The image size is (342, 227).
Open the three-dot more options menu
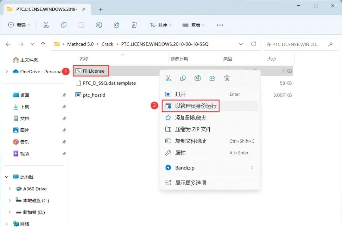click(220, 25)
